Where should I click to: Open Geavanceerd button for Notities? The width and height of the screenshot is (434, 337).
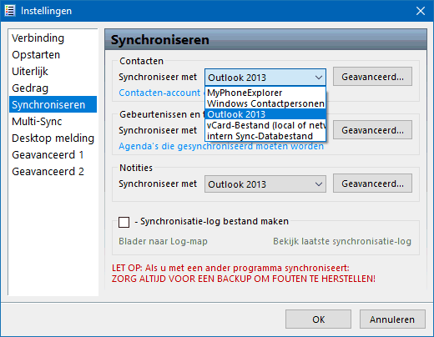click(x=372, y=184)
